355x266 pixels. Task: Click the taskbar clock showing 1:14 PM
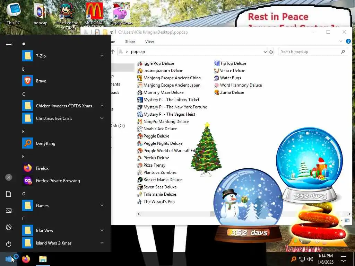[x=326, y=259]
